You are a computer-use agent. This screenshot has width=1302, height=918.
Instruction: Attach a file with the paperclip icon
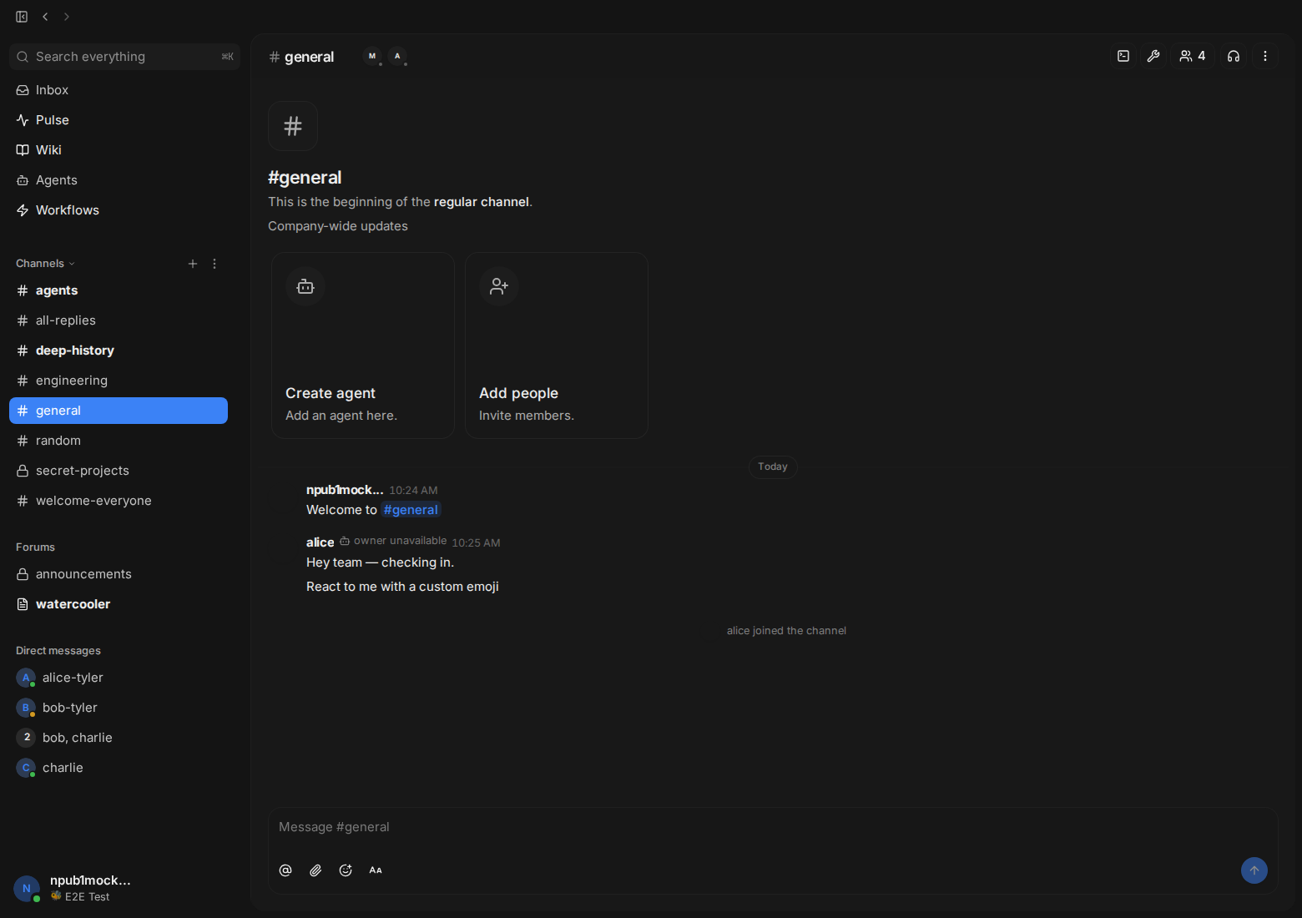tap(315, 870)
